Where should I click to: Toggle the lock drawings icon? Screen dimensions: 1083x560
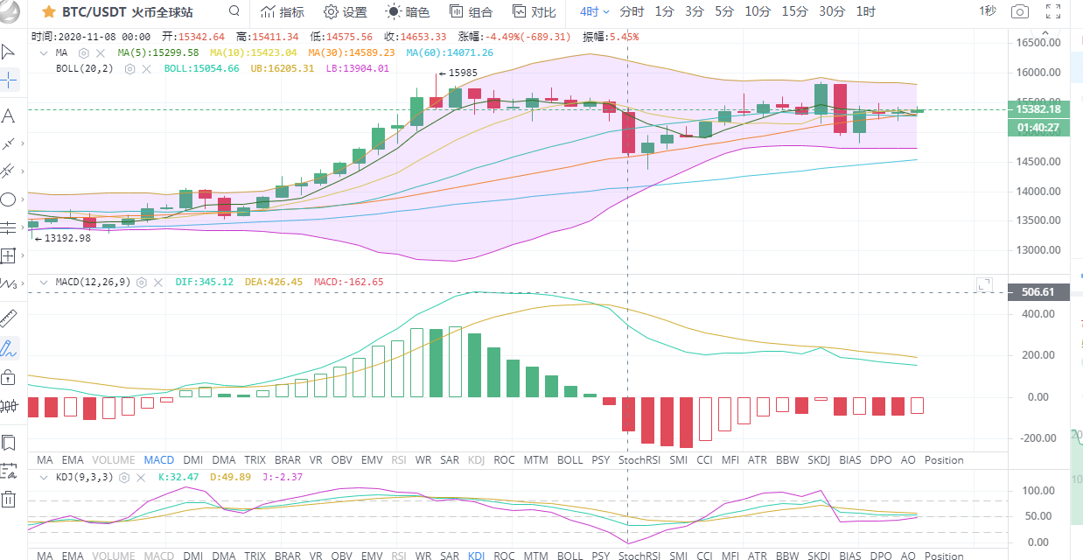(8, 377)
